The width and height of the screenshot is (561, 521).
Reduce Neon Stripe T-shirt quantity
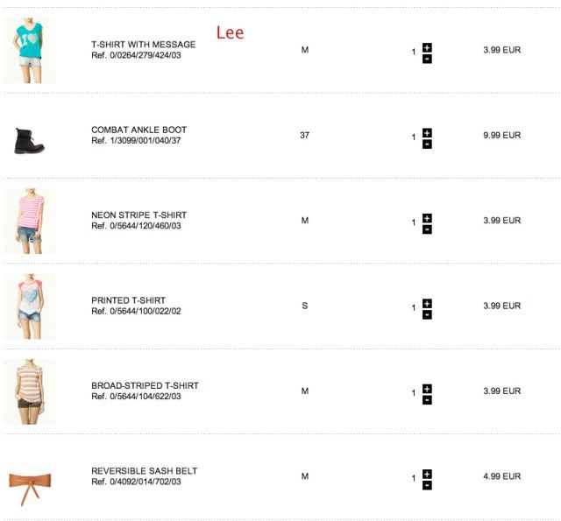(427, 229)
